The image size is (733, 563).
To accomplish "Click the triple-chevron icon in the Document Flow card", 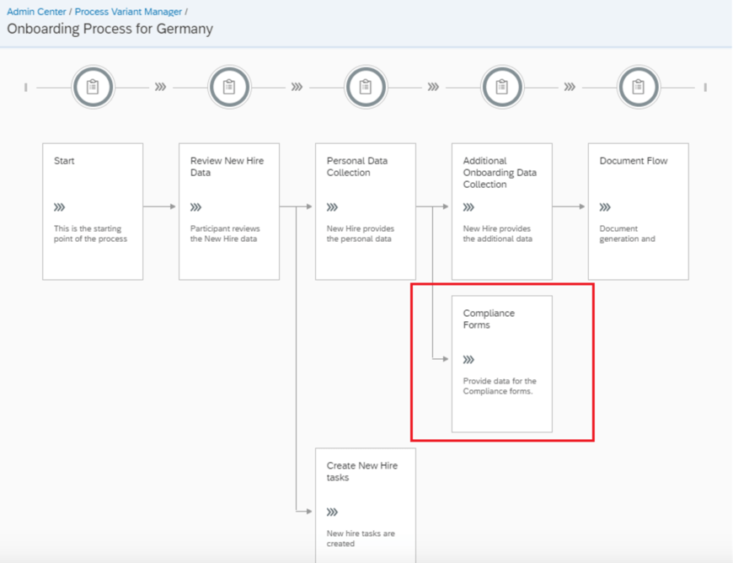I will coord(606,207).
